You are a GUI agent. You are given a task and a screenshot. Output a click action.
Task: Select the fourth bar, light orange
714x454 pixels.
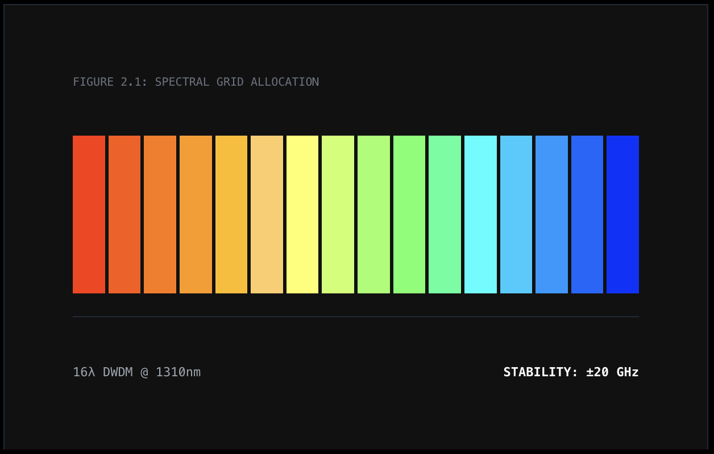pyautogui.click(x=196, y=215)
